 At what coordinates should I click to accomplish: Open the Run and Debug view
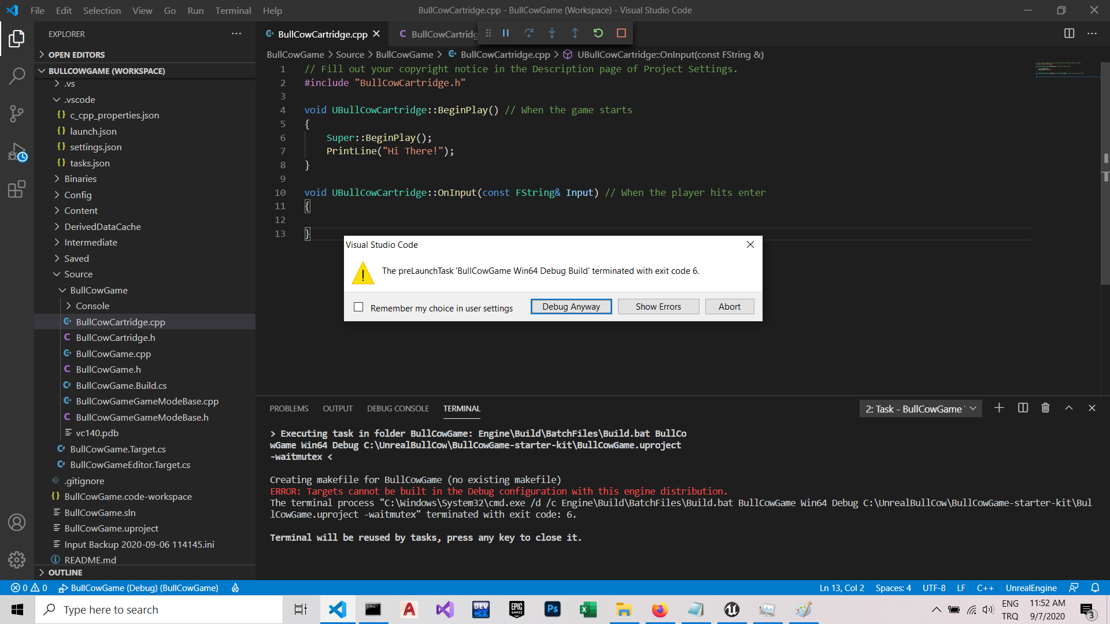pos(17,152)
